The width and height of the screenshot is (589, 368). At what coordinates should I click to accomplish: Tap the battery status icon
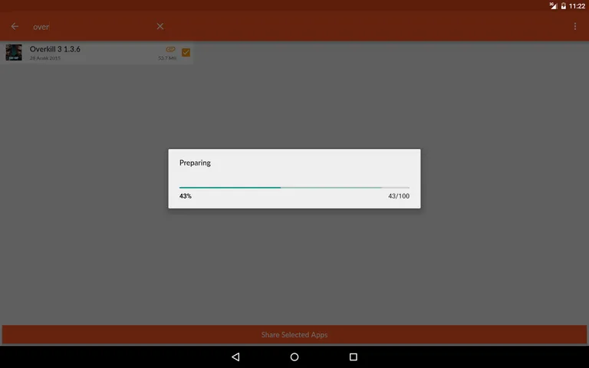pos(564,5)
